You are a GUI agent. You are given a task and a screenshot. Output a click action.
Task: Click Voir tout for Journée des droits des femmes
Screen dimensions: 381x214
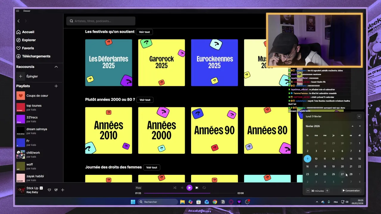point(152,168)
